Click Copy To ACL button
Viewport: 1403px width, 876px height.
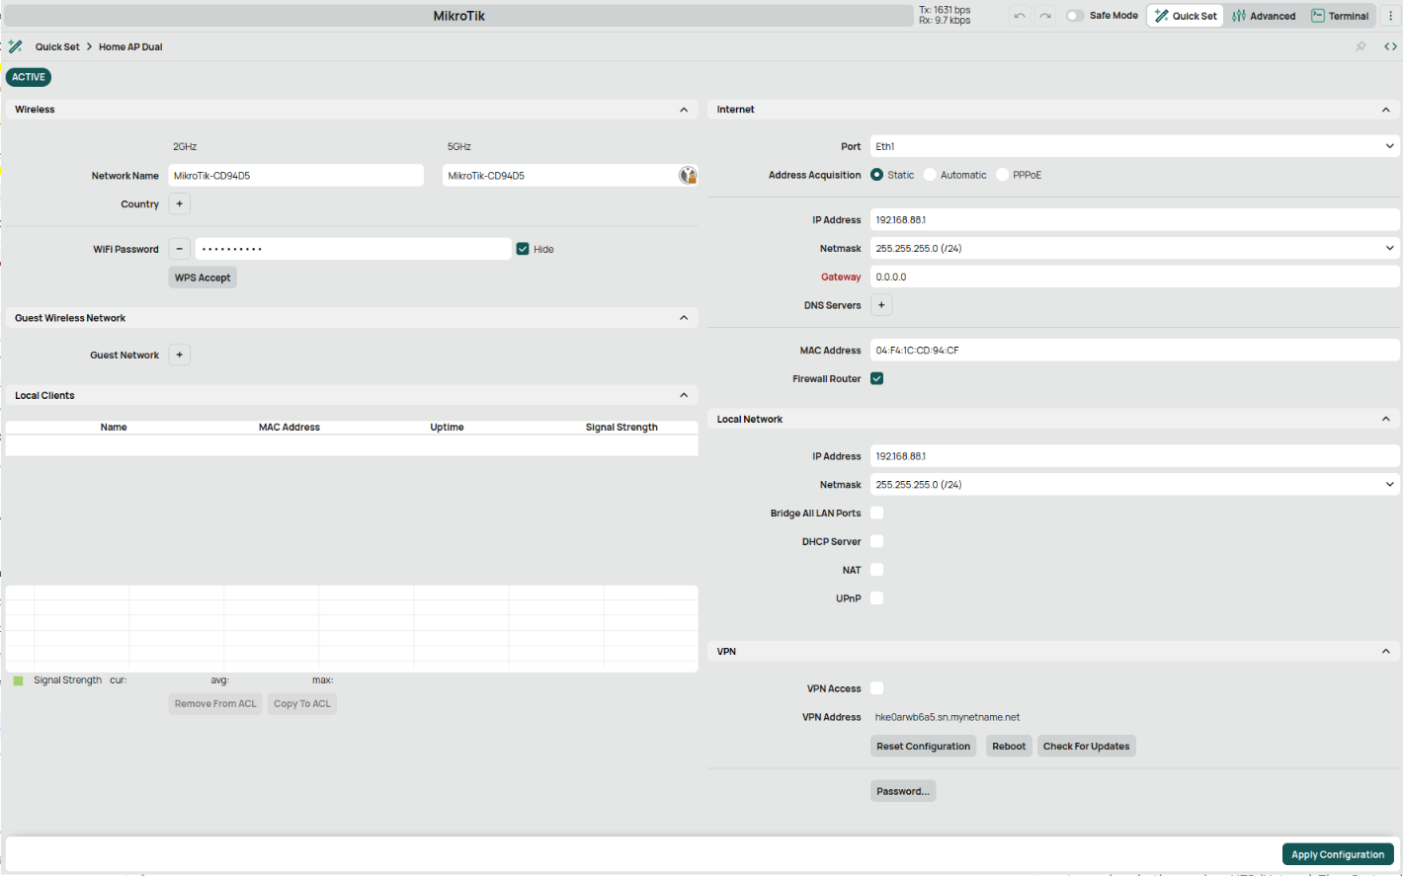click(302, 704)
